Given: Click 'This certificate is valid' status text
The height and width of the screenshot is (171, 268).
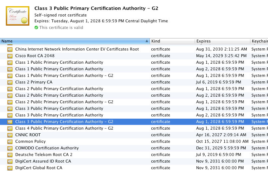Looking at the screenshot, I should pos(61,27).
